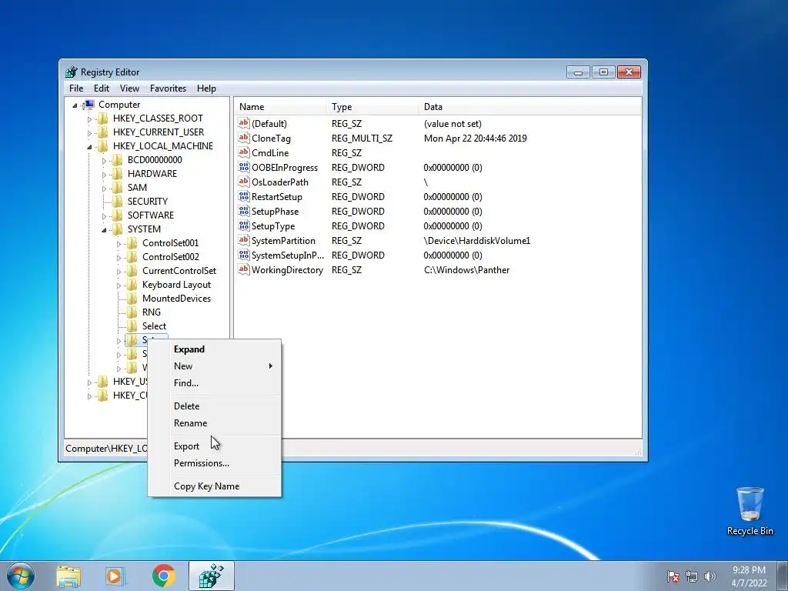Sort values by the Type column header
The height and width of the screenshot is (591, 788).
pyautogui.click(x=372, y=106)
